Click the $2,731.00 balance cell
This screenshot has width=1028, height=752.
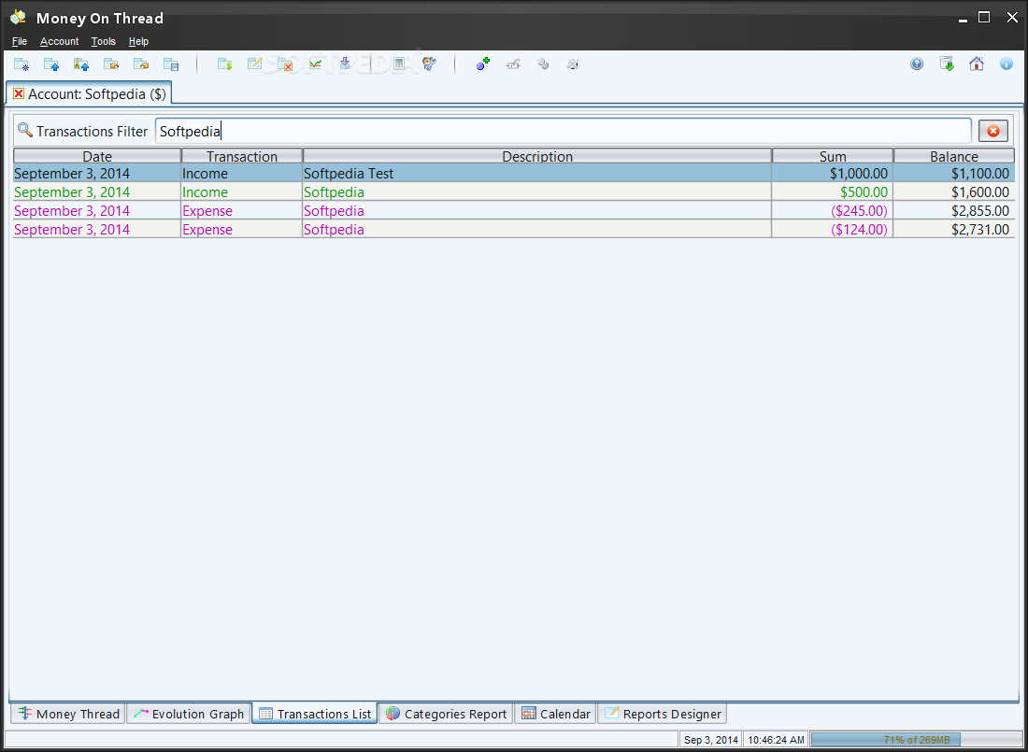[x=954, y=230]
